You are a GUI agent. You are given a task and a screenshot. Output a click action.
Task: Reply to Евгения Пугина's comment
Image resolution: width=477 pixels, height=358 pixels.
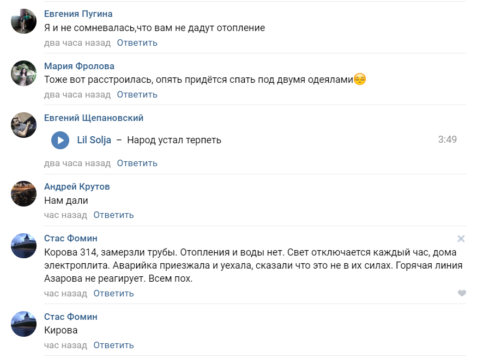[x=137, y=43]
